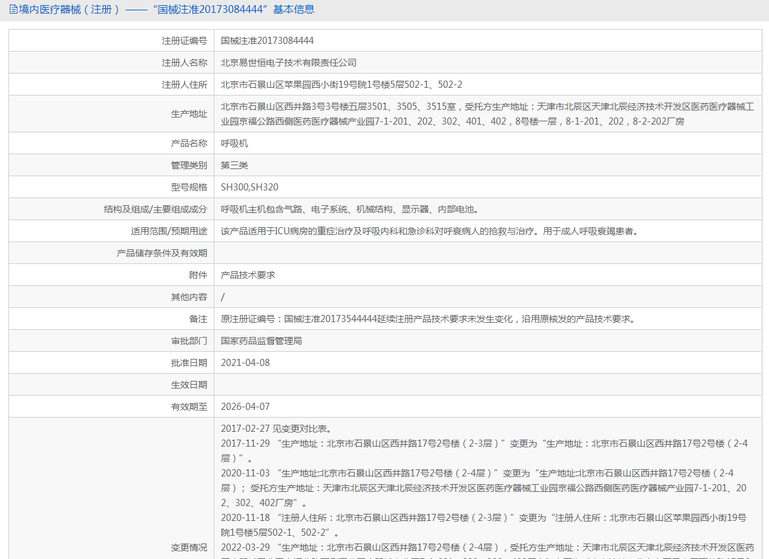Image resolution: width=769 pixels, height=559 pixels.
Task: Click the management class "第三类" cell
Action: point(236,165)
